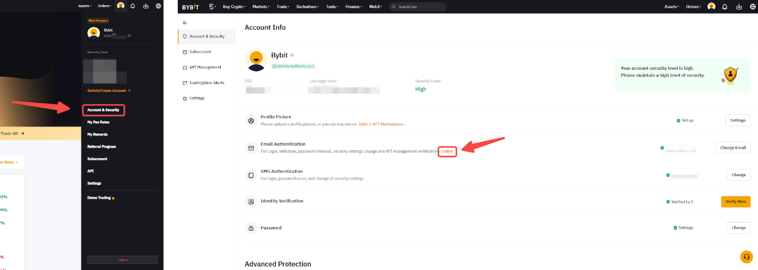Click the envelope icon in the Email Authentication row
The height and width of the screenshot is (270, 758).
point(251,148)
